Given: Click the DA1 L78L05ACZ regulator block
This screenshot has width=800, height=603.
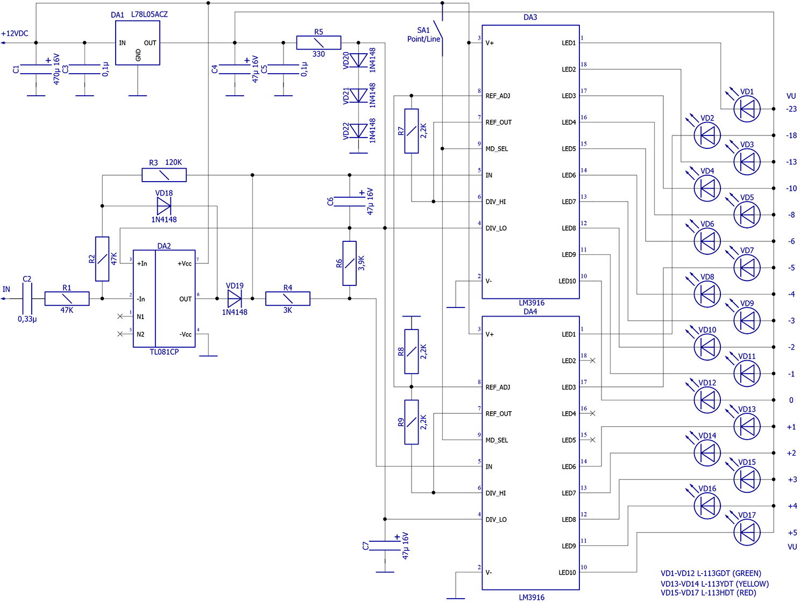Looking at the screenshot, I should [138, 43].
